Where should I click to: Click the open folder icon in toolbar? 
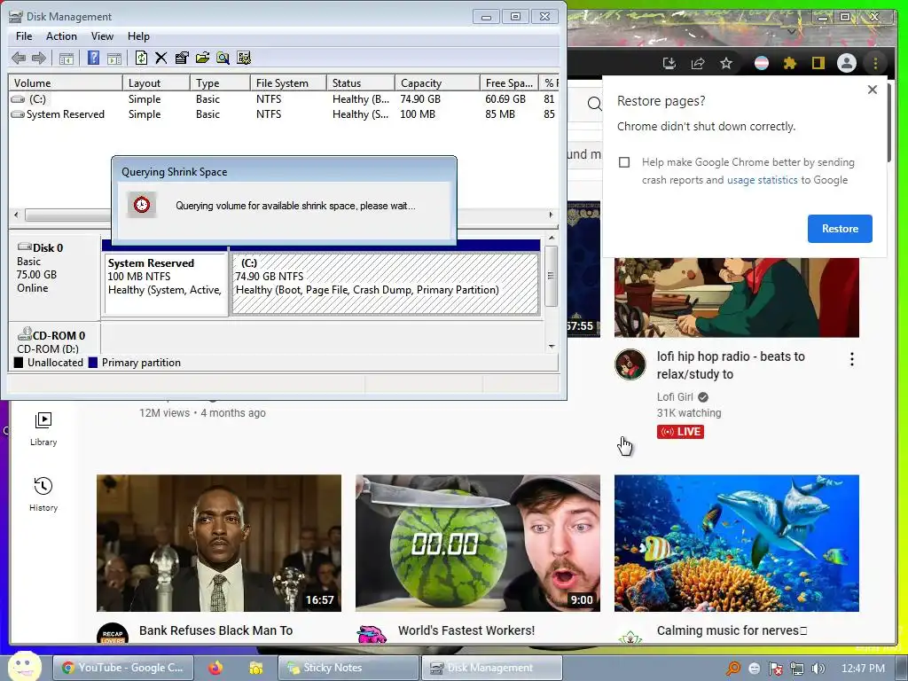point(202,58)
